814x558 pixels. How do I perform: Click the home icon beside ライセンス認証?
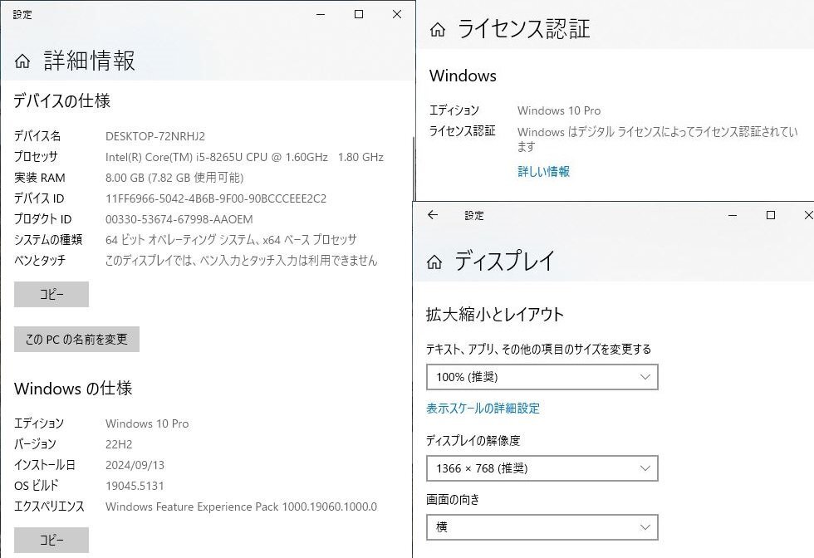(x=438, y=30)
